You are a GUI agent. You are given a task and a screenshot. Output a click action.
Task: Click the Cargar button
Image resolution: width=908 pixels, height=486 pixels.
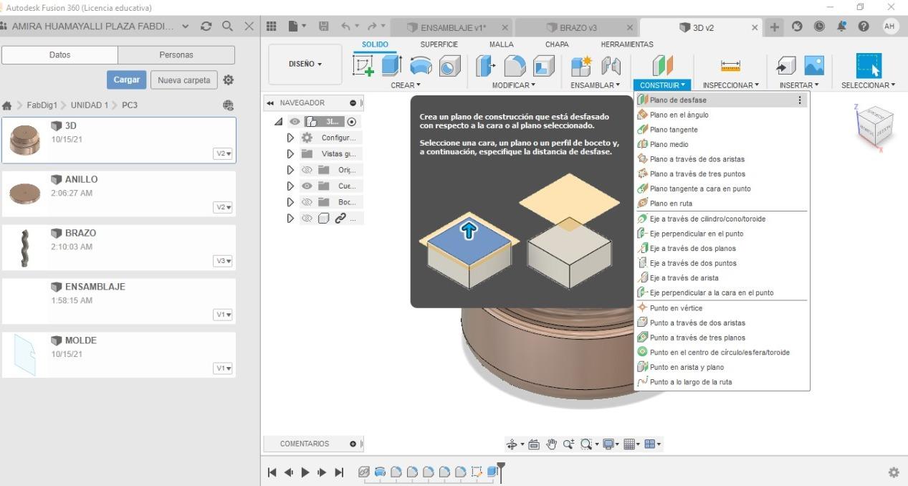(x=126, y=80)
